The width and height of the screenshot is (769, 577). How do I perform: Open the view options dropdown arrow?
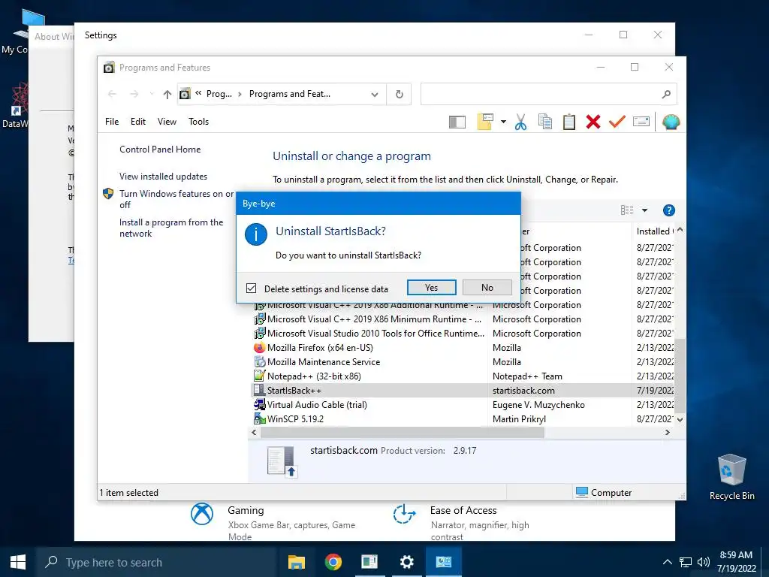[x=645, y=210]
